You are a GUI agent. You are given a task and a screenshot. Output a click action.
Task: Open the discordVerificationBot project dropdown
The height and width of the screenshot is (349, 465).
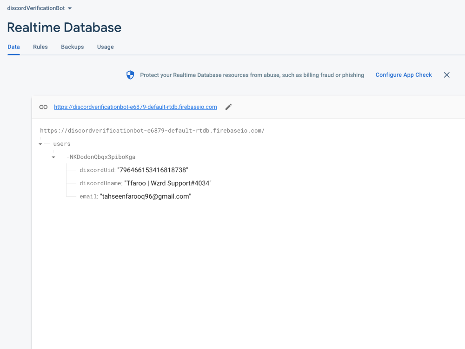(x=40, y=8)
